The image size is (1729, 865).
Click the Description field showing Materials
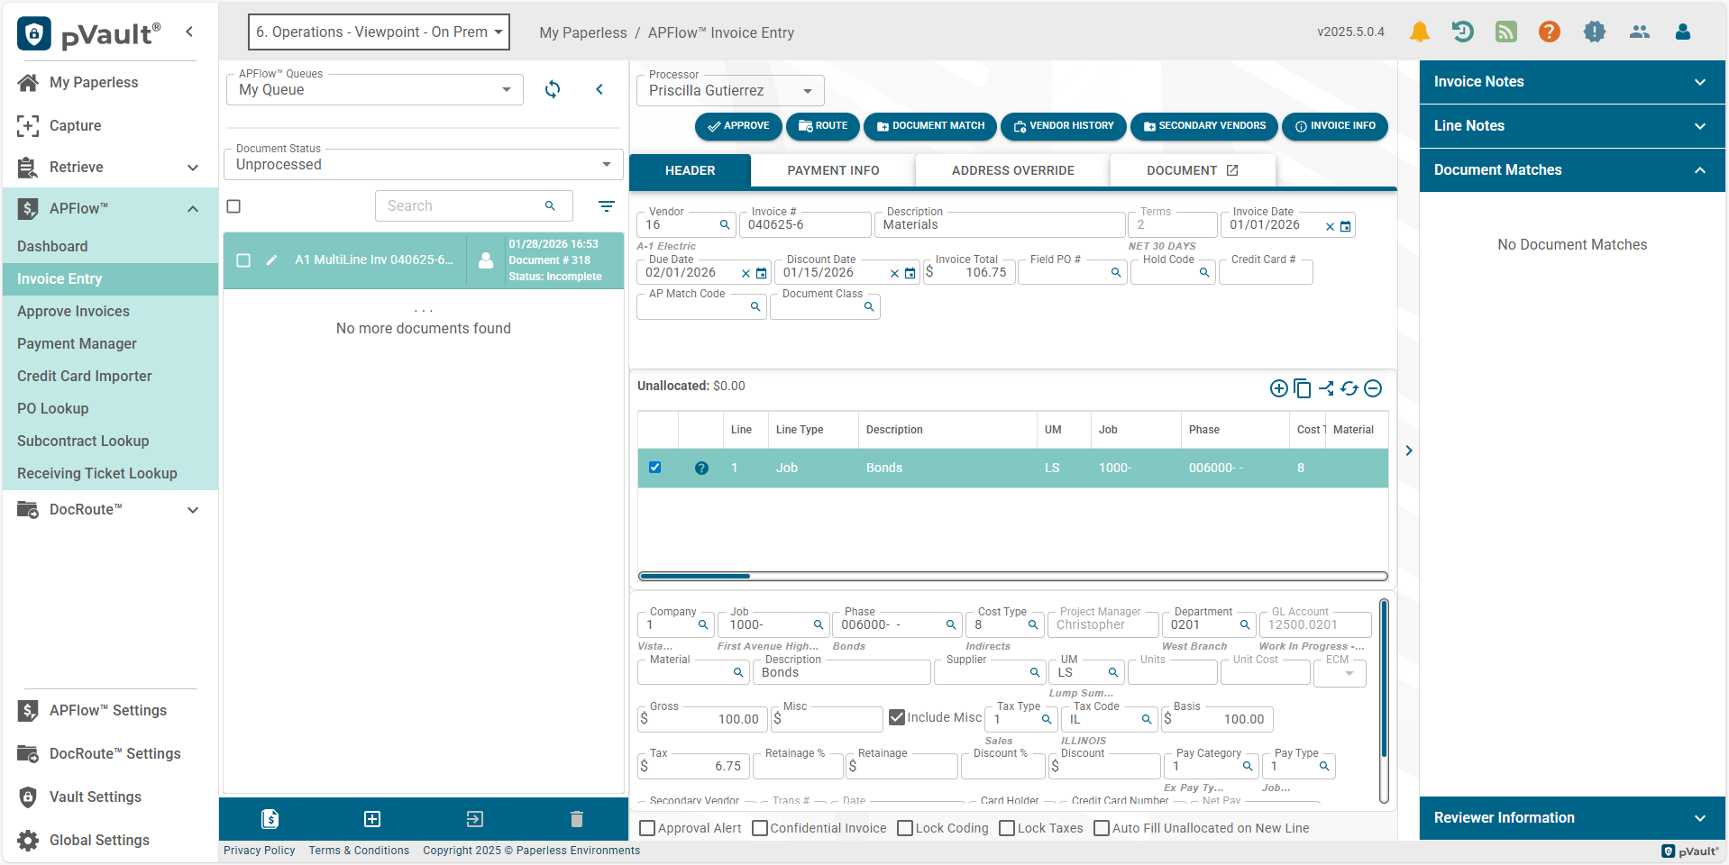coord(999,225)
